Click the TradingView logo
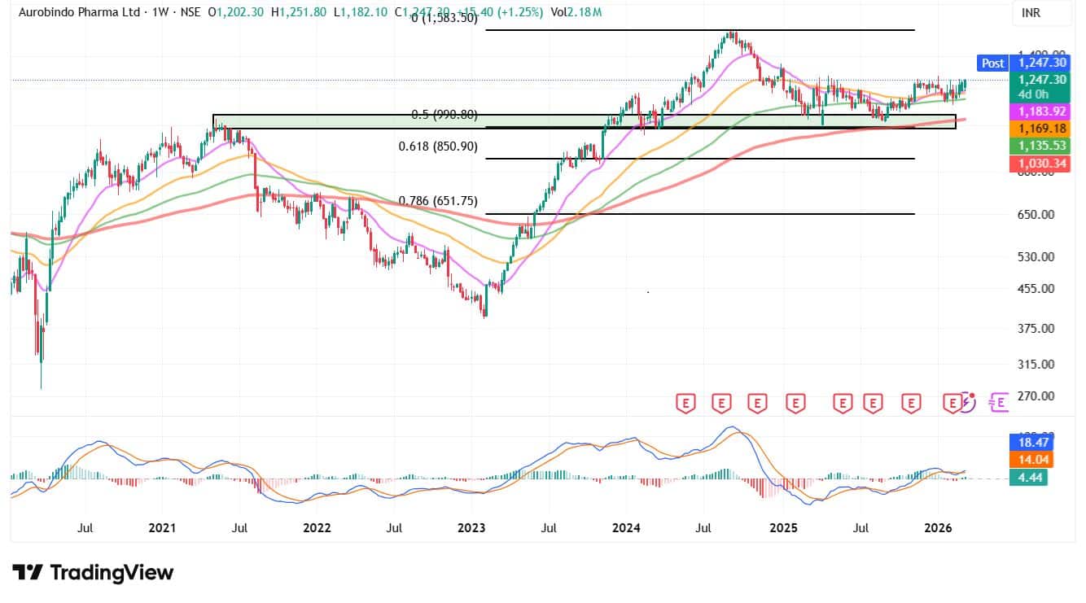 pyautogui.click(x=92, y=573)
